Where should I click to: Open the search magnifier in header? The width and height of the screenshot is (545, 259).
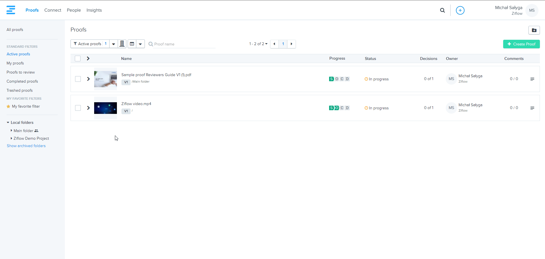[442, 10]
